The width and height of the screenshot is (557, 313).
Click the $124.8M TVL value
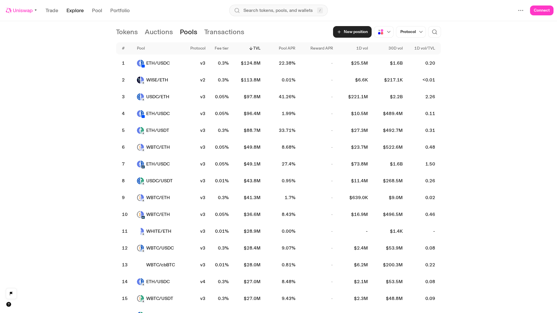click(x=251, y=63)
